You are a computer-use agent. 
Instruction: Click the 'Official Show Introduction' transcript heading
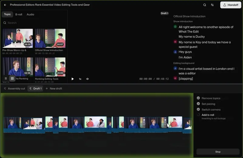(x=189, y=16)
